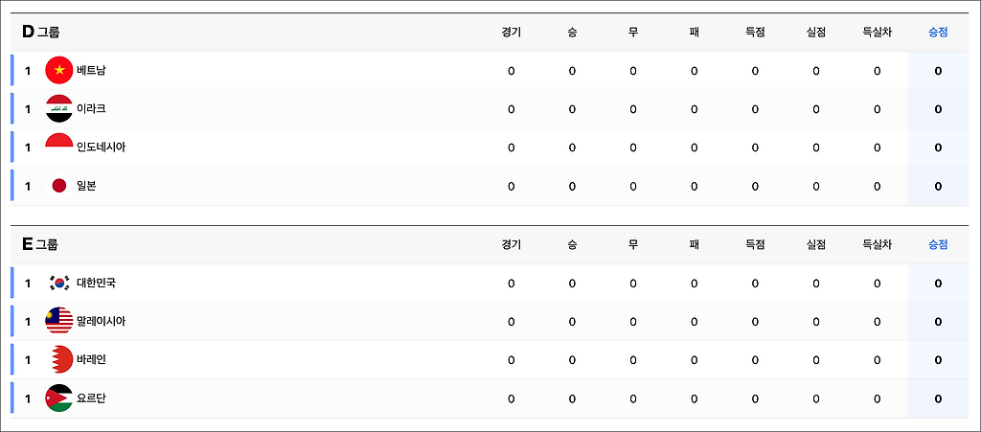Click 승점 header in D그룹 table

click(x=938, y=32)
